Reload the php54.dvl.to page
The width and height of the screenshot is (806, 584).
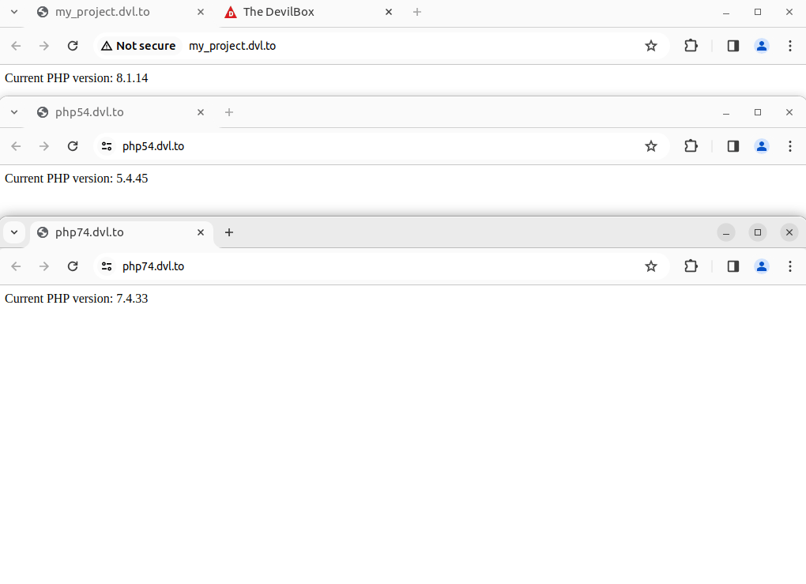pos(73,146)
